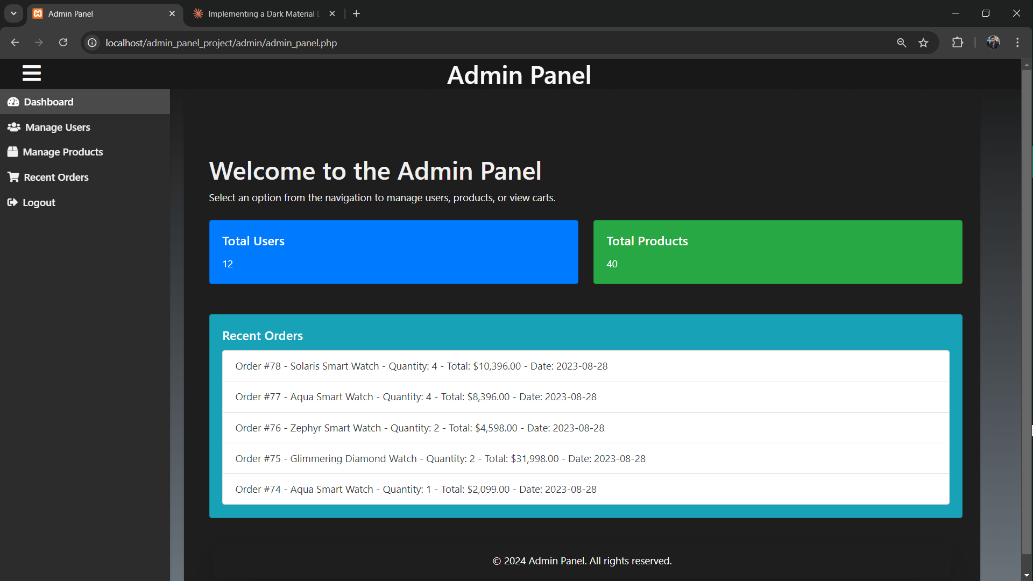The height and width of the screenshot is (581, 1033).
Task: Expand the tab search dropdown arrow
Action: pos(13,13)
